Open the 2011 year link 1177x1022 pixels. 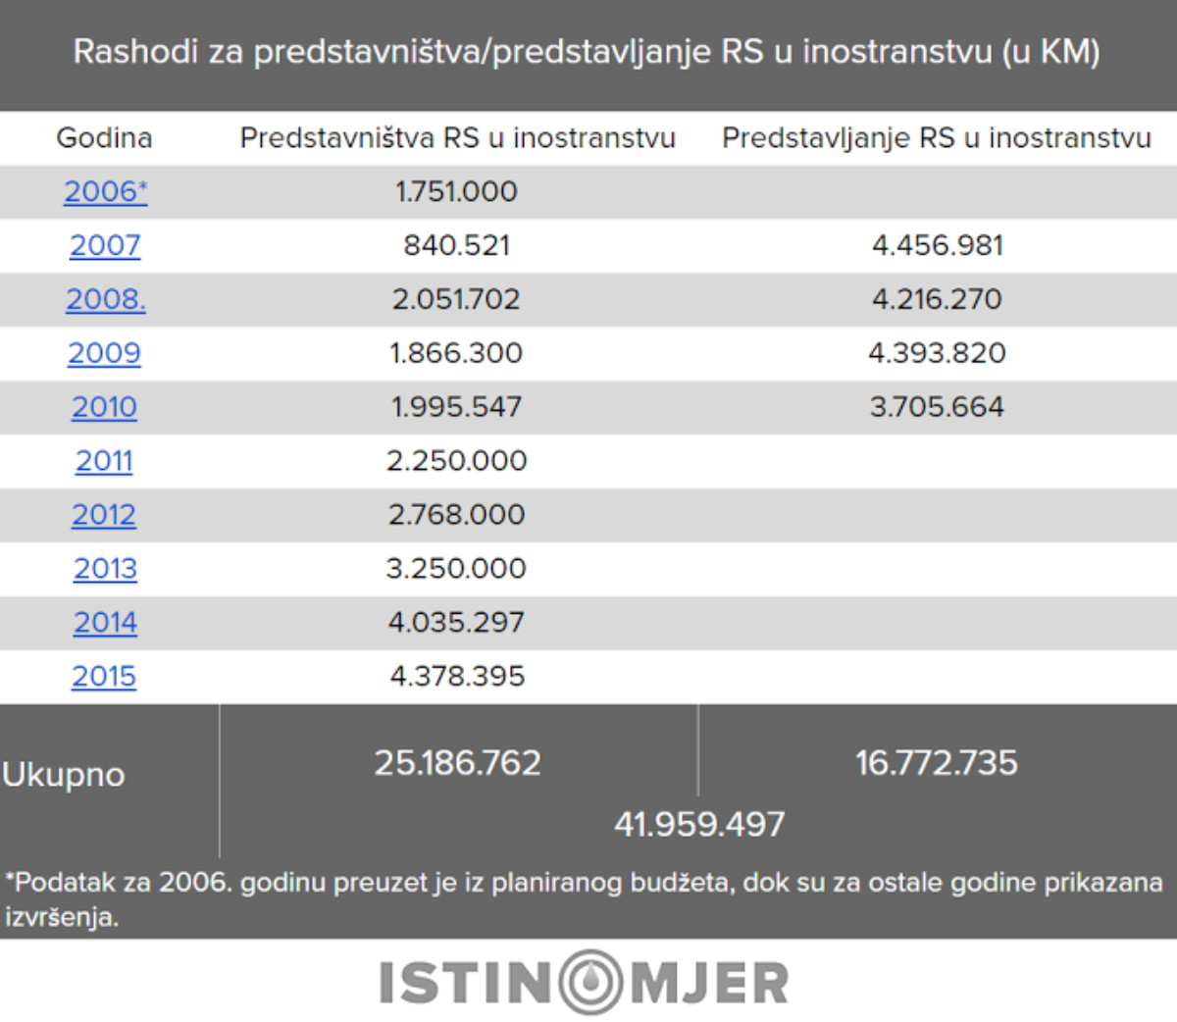pos(104,461)
